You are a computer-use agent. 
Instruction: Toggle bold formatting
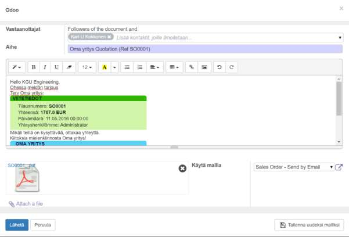tap(34, 67)
